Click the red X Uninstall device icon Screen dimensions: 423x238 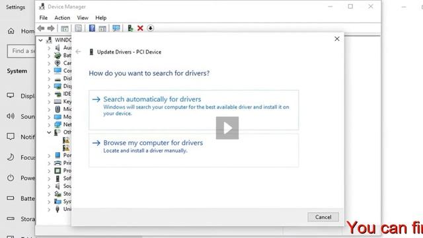tap(140, 28)
